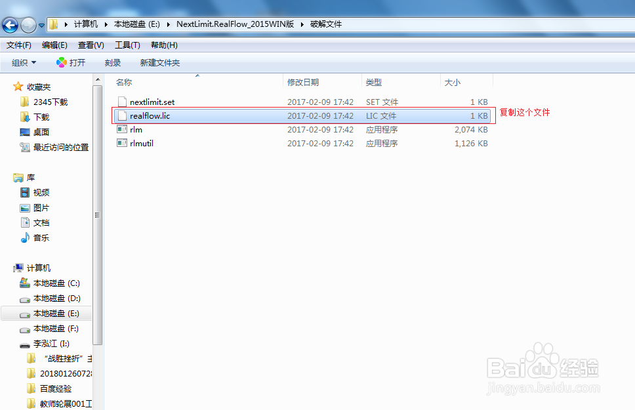Select the rlm application icon
The height and width of the screenshot is (410, 635).
click(122, 129)
